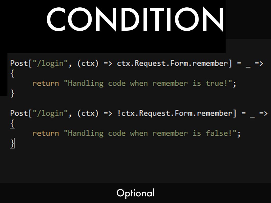Click the first "/login" route string
The width and height of the screenshot is (271, 203).
(50, 63)
